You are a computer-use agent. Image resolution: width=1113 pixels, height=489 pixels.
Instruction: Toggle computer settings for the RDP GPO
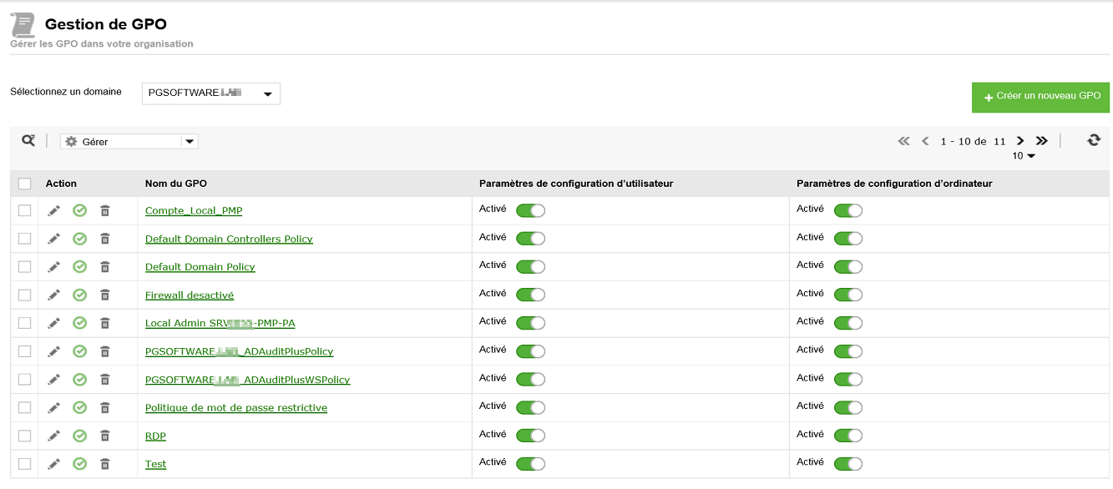tap(848, 436)
